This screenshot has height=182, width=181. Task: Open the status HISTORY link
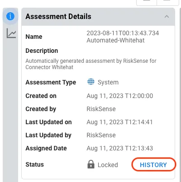pyautogui.click(x=153, y=165)
